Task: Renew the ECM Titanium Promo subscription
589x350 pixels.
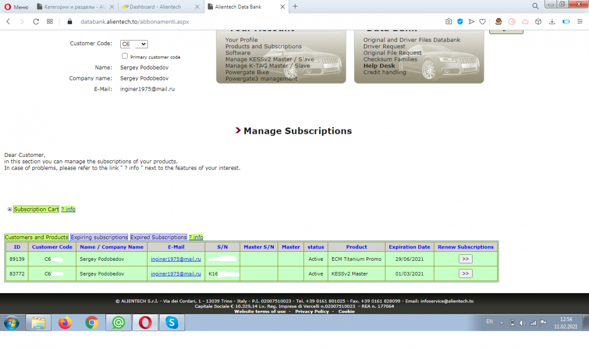Action: [x=465, y=259]
